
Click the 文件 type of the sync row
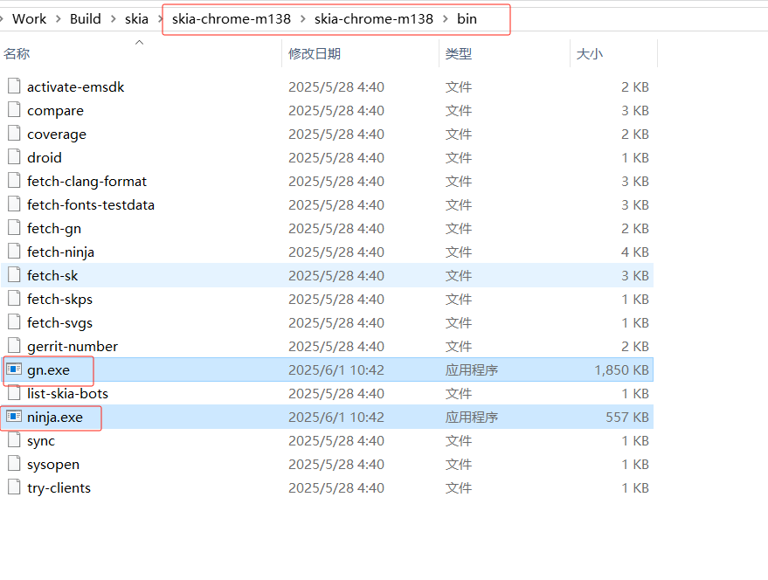459,441
